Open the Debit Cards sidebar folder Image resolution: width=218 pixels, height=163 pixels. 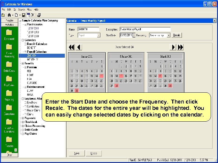(9, 65)
